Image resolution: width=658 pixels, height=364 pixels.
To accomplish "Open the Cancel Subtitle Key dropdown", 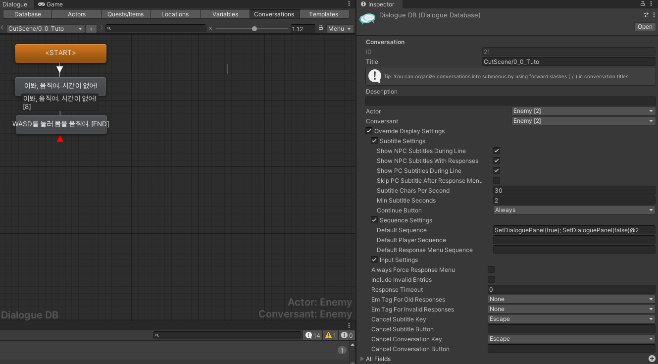I will 571,319.
